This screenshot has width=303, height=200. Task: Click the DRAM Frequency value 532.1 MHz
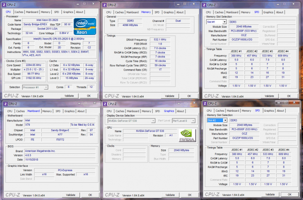tap(160, 39)
